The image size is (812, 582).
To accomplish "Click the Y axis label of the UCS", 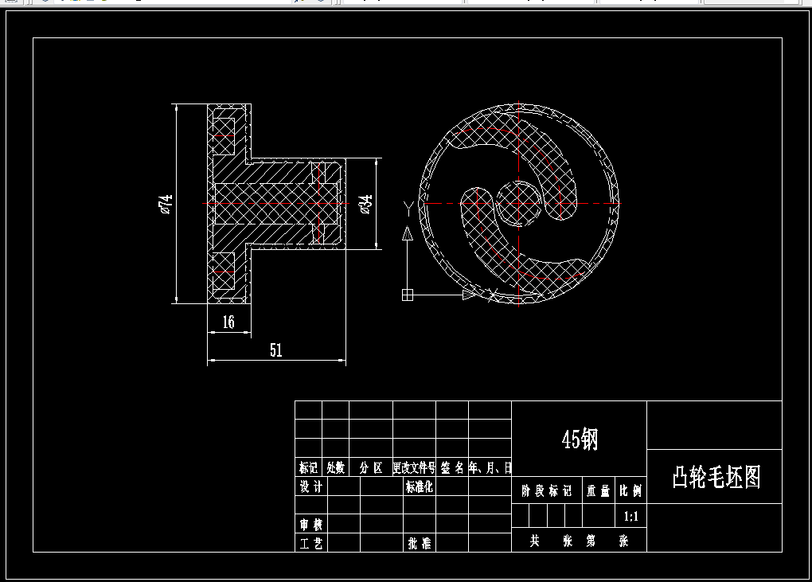I will pyautogui.click(x=408, y=209).
